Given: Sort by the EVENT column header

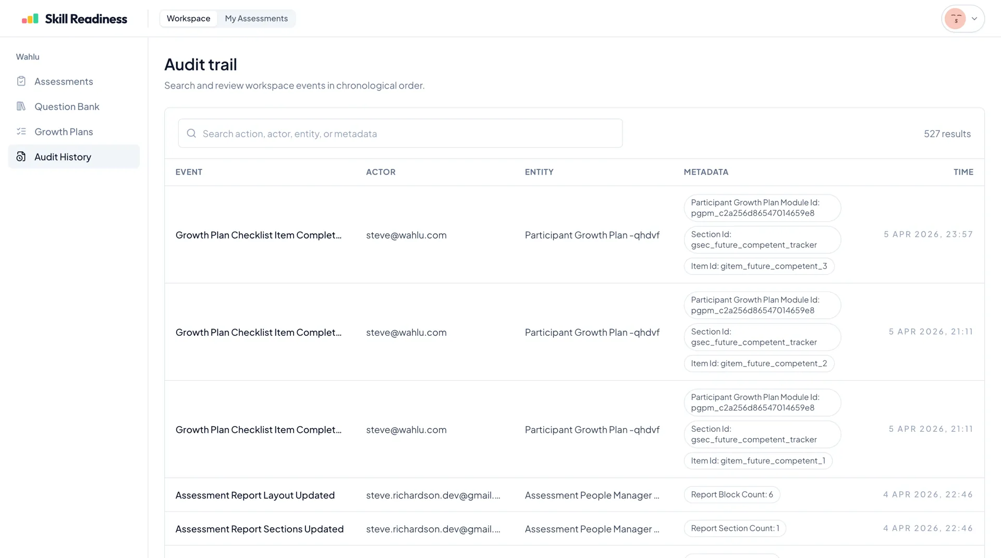Looking at the screenshot, I should [x=189, y=172].
